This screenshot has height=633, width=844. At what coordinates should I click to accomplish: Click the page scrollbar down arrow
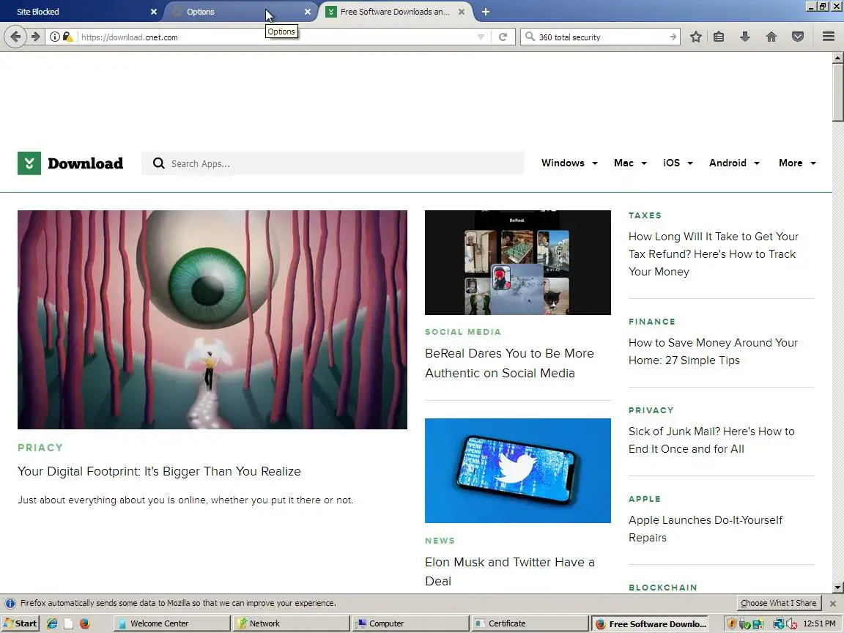point(837,588)
